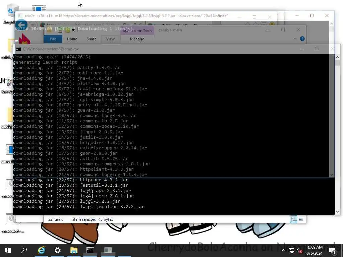Close the calubjs-main Explorer window
The width and height of the screenshot is (343, 257).
[298, 30]
